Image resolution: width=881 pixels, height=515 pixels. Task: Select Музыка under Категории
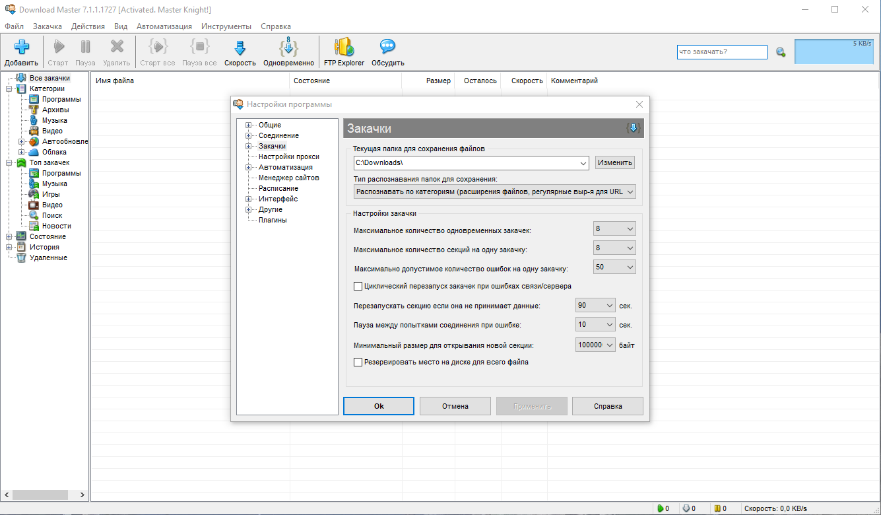(55, 120)
